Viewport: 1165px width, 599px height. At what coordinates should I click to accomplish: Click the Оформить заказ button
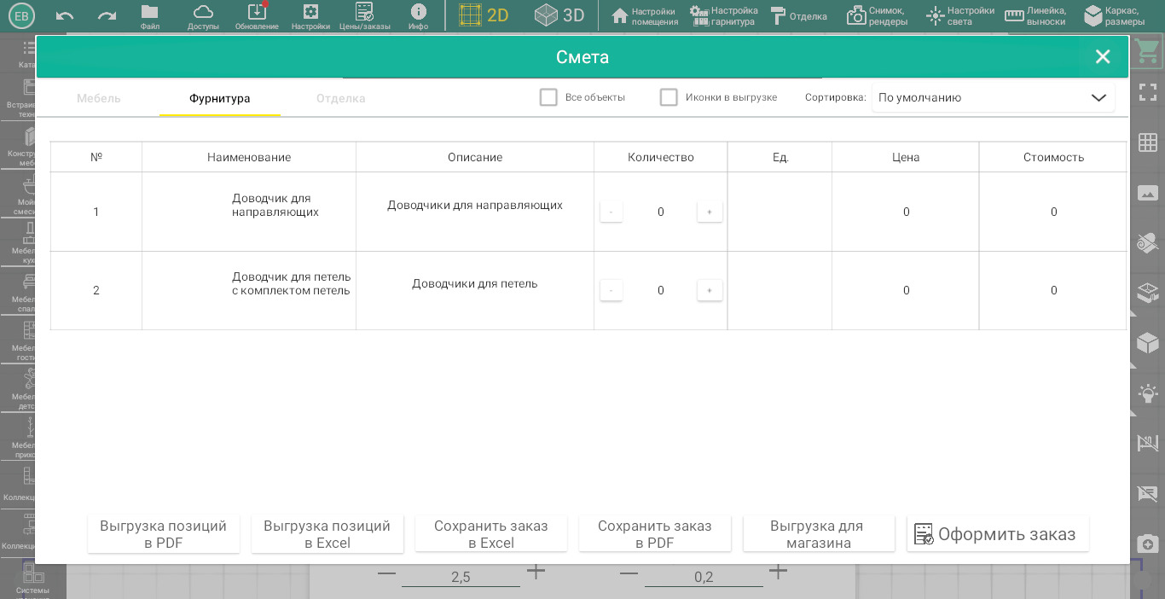(997, 534)
